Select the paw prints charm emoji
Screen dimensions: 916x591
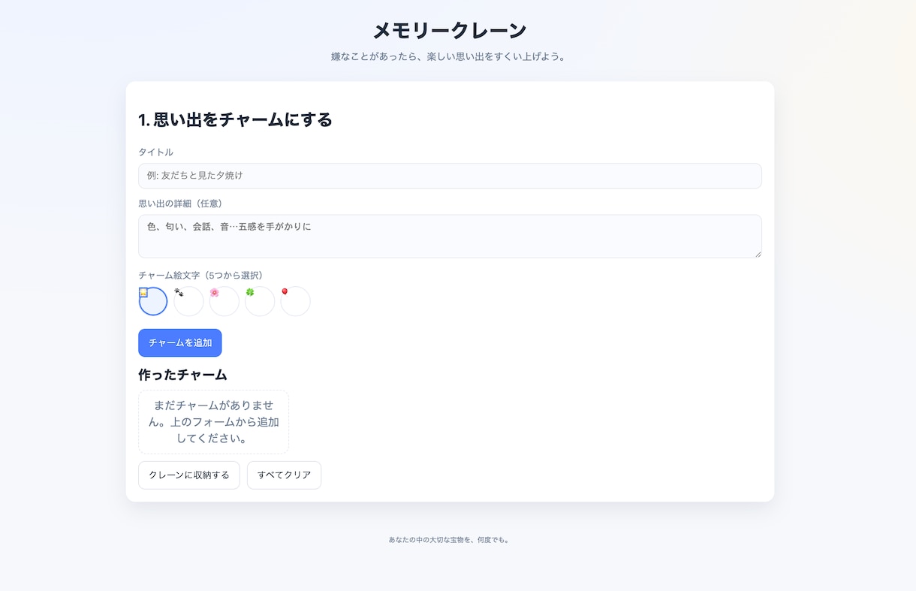pyautogui.click(x=188, y=301)
